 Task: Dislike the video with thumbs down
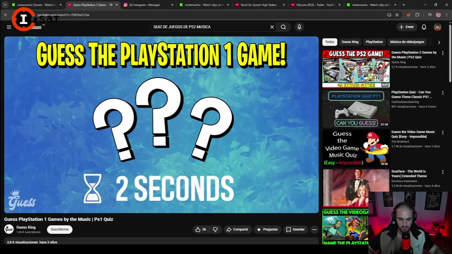click(215, 229)
